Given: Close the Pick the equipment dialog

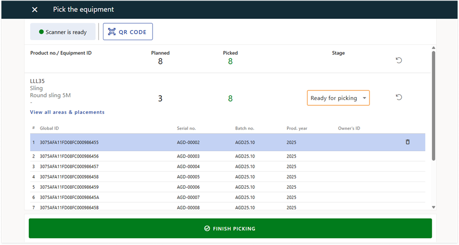Looking at the screenshot, I should click(x=34, y=10).
